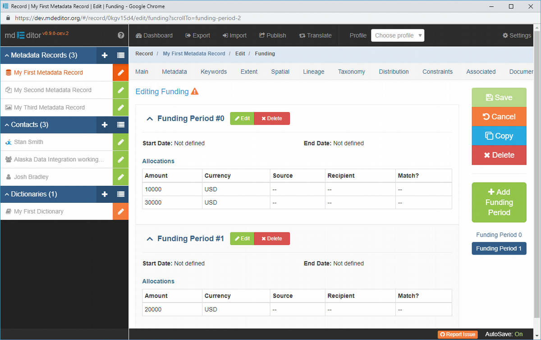Click the browser address bar URL

click(128, 18)
